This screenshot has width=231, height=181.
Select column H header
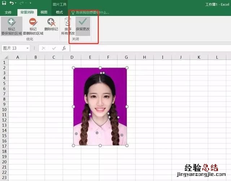click(x=144, y=57)
